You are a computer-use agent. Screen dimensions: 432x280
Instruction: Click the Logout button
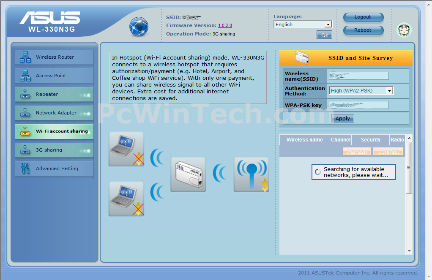tap(363, 17)
